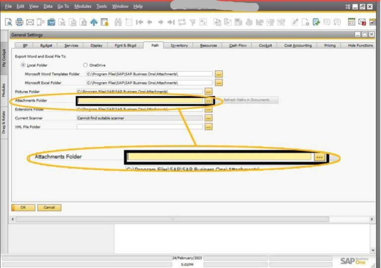Go to Last Data Record arrow icon

pos(171,22)
